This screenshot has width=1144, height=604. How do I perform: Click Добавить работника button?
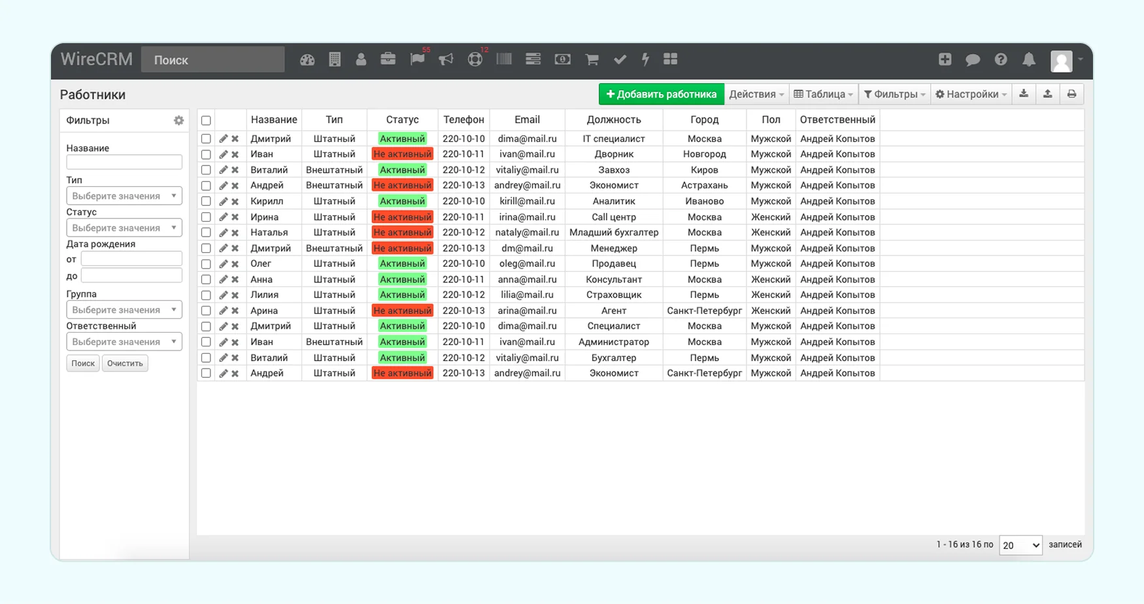coord(662,94)
